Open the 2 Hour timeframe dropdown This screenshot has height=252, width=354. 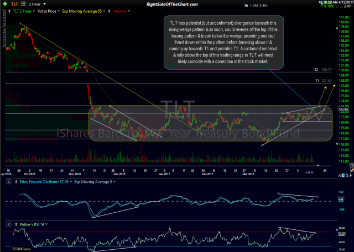[44, 4]
